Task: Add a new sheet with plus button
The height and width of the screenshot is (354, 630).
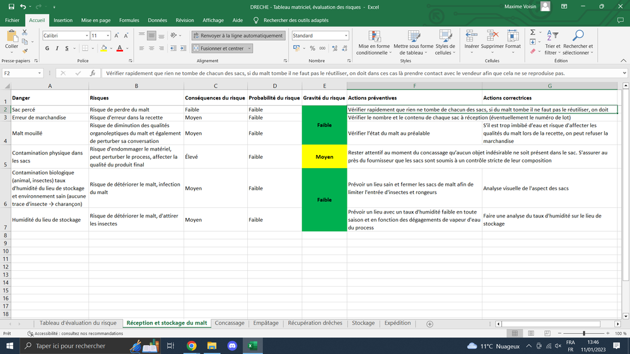Action: pos(429,324)
